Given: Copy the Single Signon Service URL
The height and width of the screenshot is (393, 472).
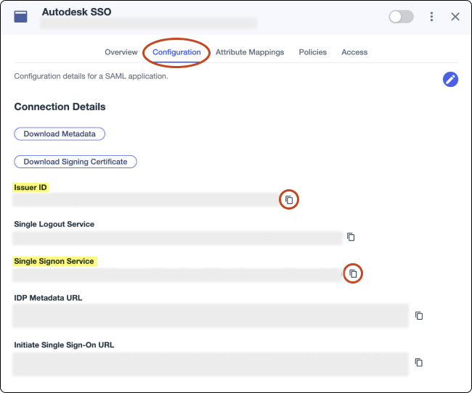Looking at the screenshot, I should point(353,273).
